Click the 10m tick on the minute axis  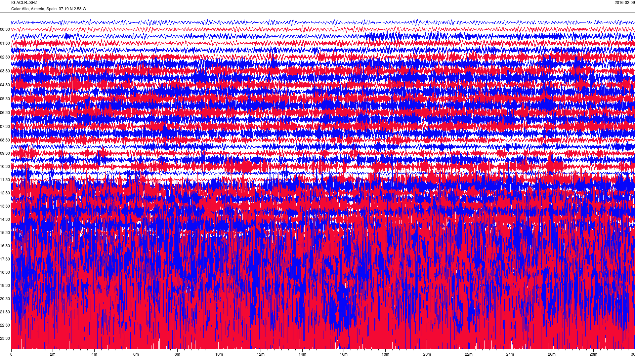(219, 354)
